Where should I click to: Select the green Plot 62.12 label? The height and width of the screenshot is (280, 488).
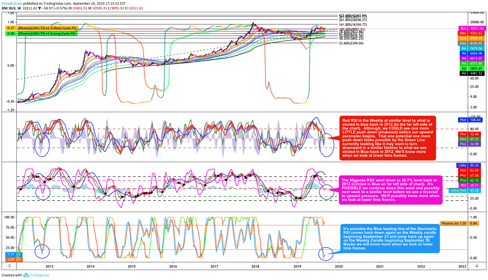click(469, 180)
